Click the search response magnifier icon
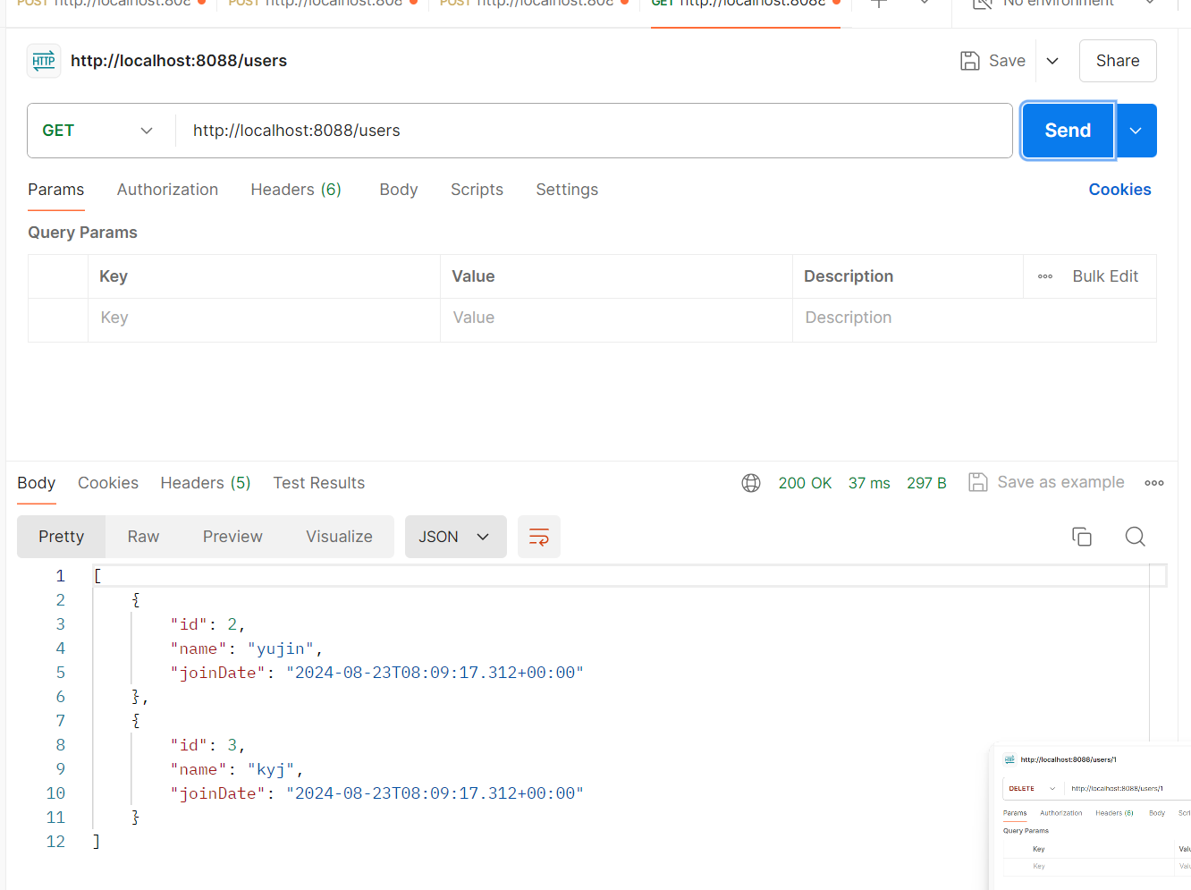The height and width of the screenshot is (890, 1191). 1136,537
